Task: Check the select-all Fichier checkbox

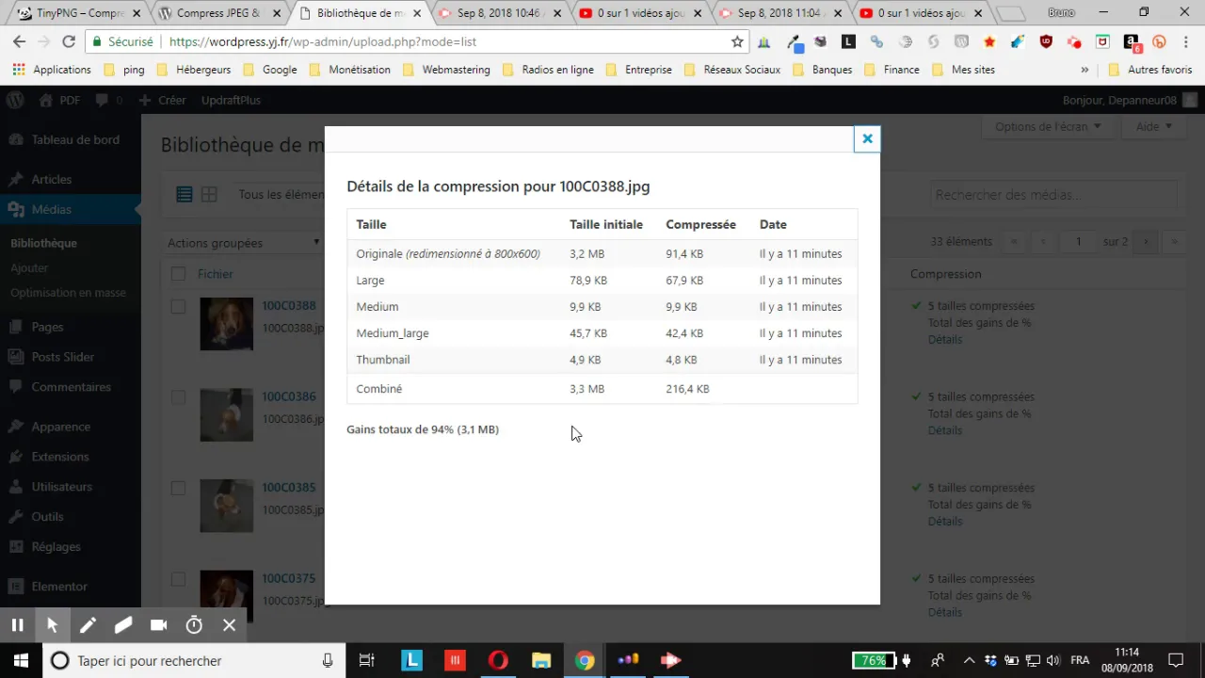Action: [178, 274]
